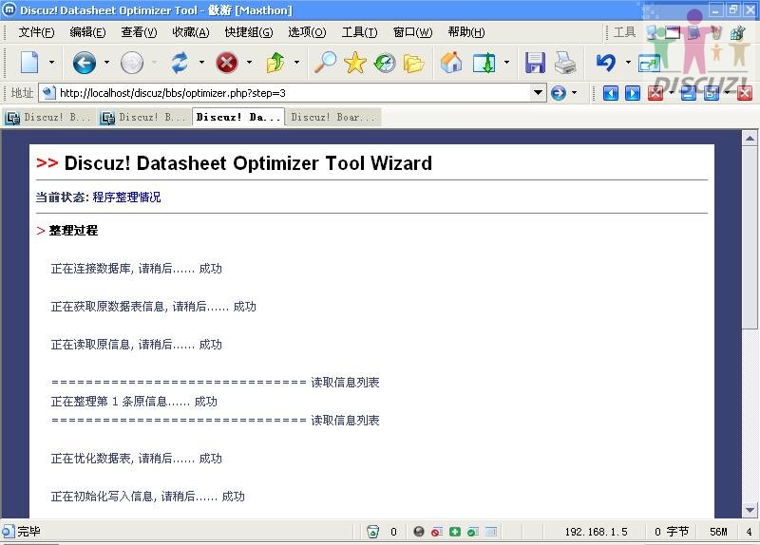Click the New Page toolbar icon

[29, 63]
